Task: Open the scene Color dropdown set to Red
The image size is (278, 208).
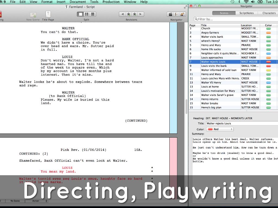Action: [x=220, y=129]
